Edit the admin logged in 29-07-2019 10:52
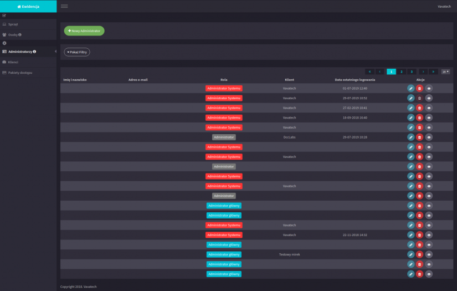 tap(410, 98)
